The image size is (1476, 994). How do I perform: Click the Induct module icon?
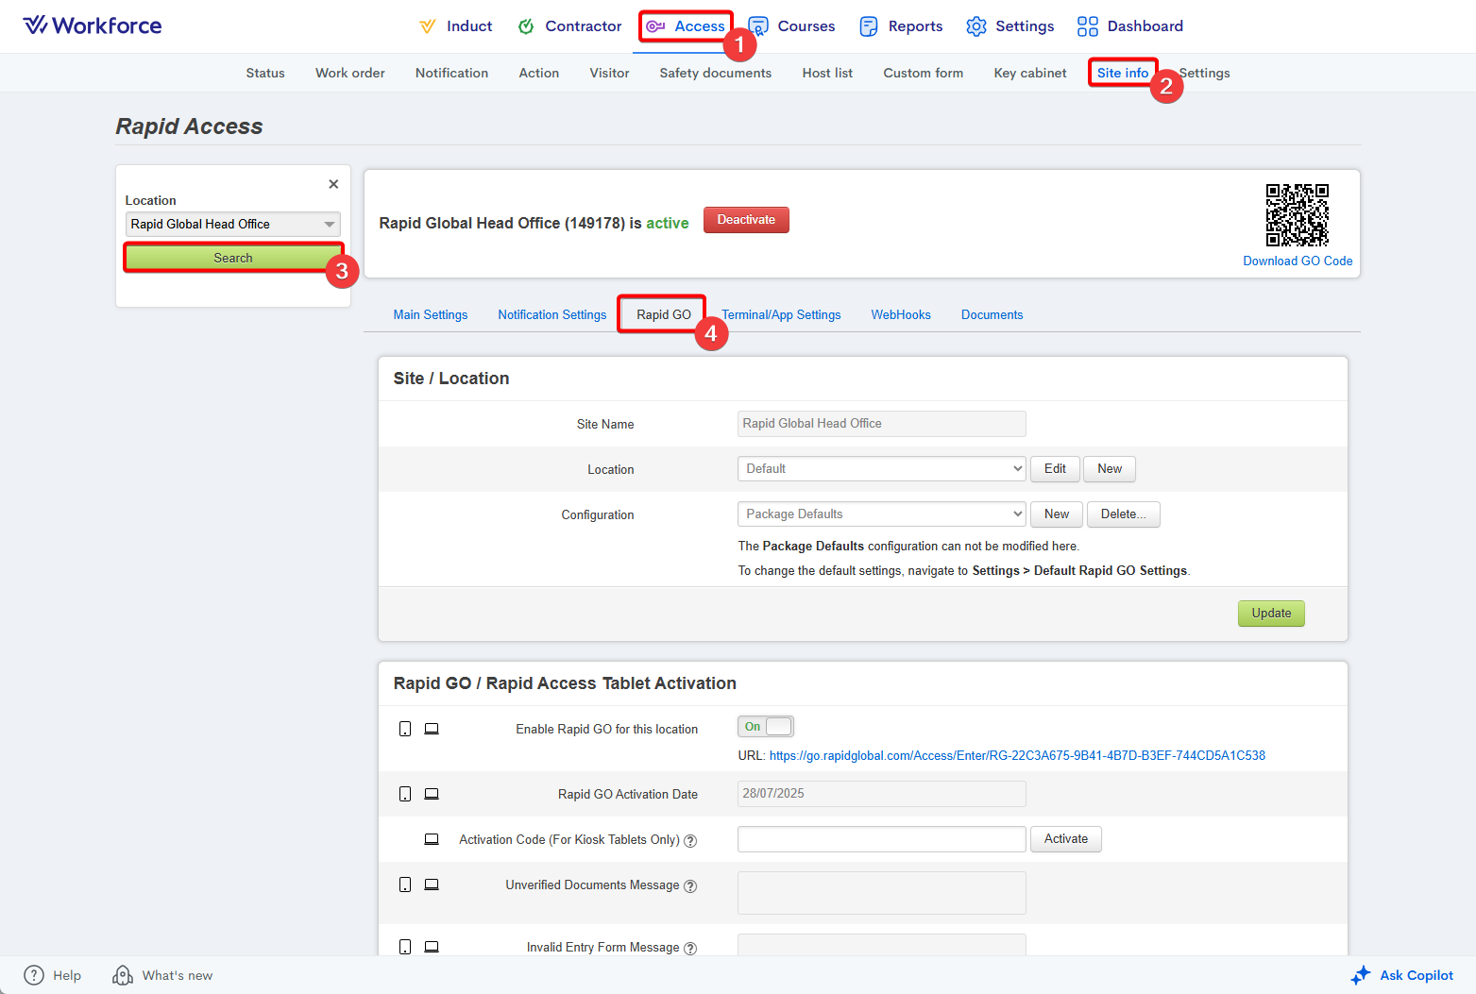[428, 26]
